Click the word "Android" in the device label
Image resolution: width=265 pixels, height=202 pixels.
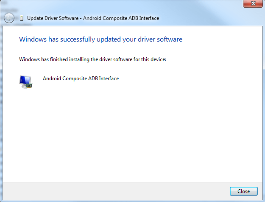(52, 79)
